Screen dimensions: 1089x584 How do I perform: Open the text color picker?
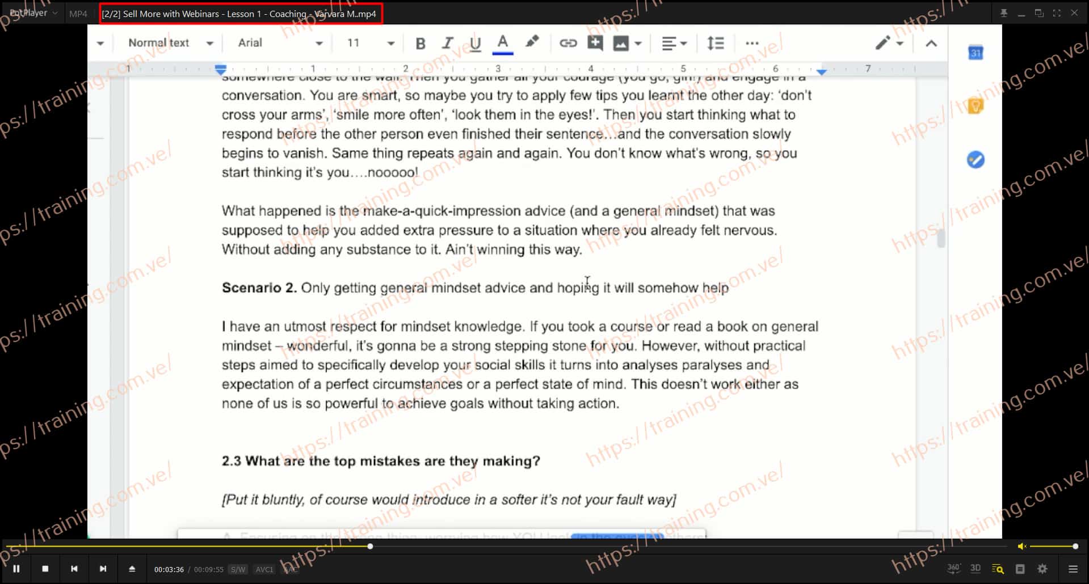pyautogui.click(x=503, y=43)
